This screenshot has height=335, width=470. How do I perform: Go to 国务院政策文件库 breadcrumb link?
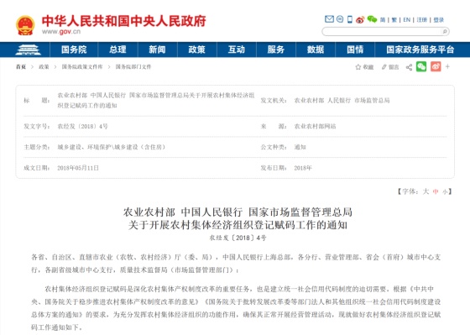(x=82, y=67)
